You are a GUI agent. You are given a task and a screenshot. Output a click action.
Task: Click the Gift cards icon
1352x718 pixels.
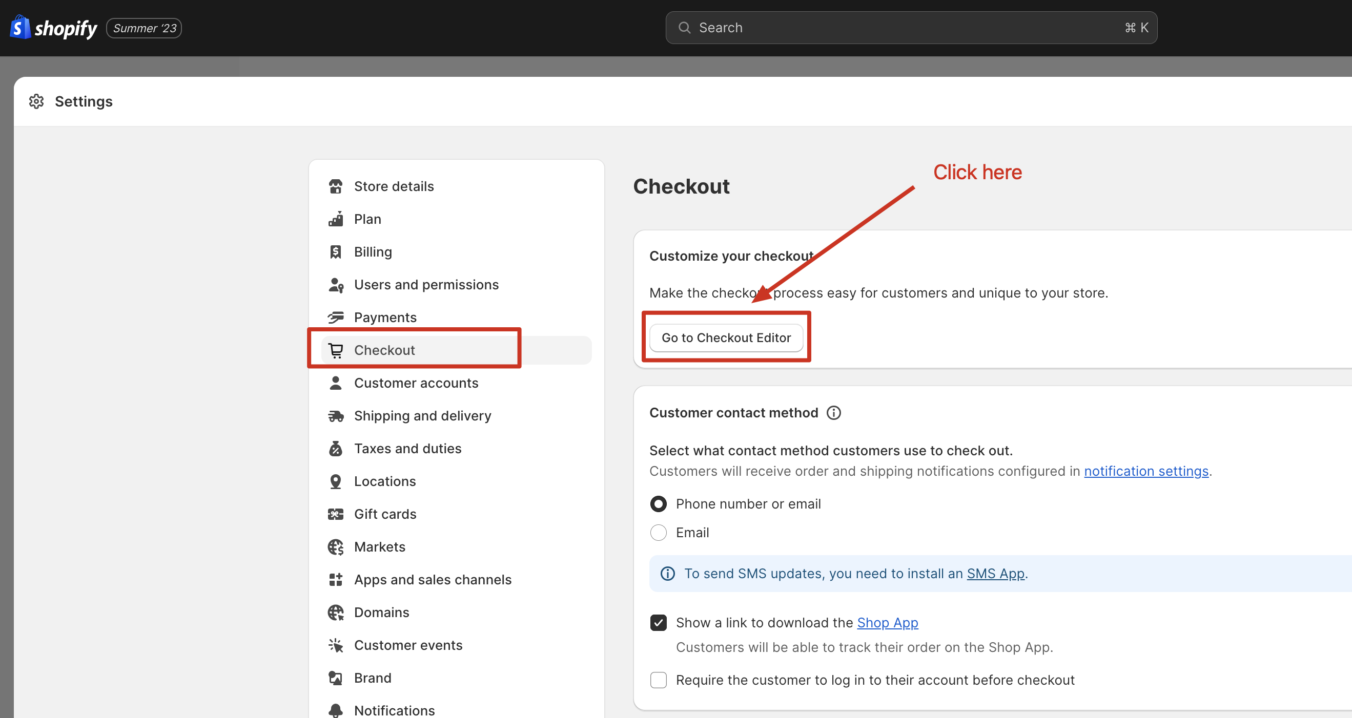[335, 514]
